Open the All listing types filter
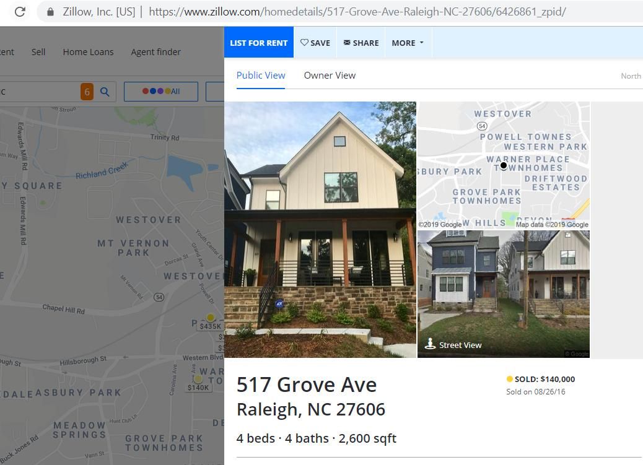This screenshot has height=465, width=643. point(161,92)
